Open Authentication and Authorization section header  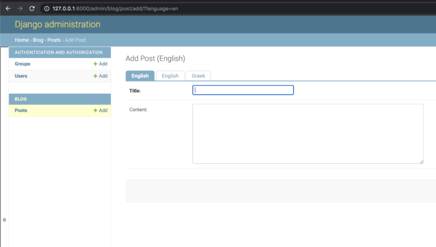tap(58, 53)
